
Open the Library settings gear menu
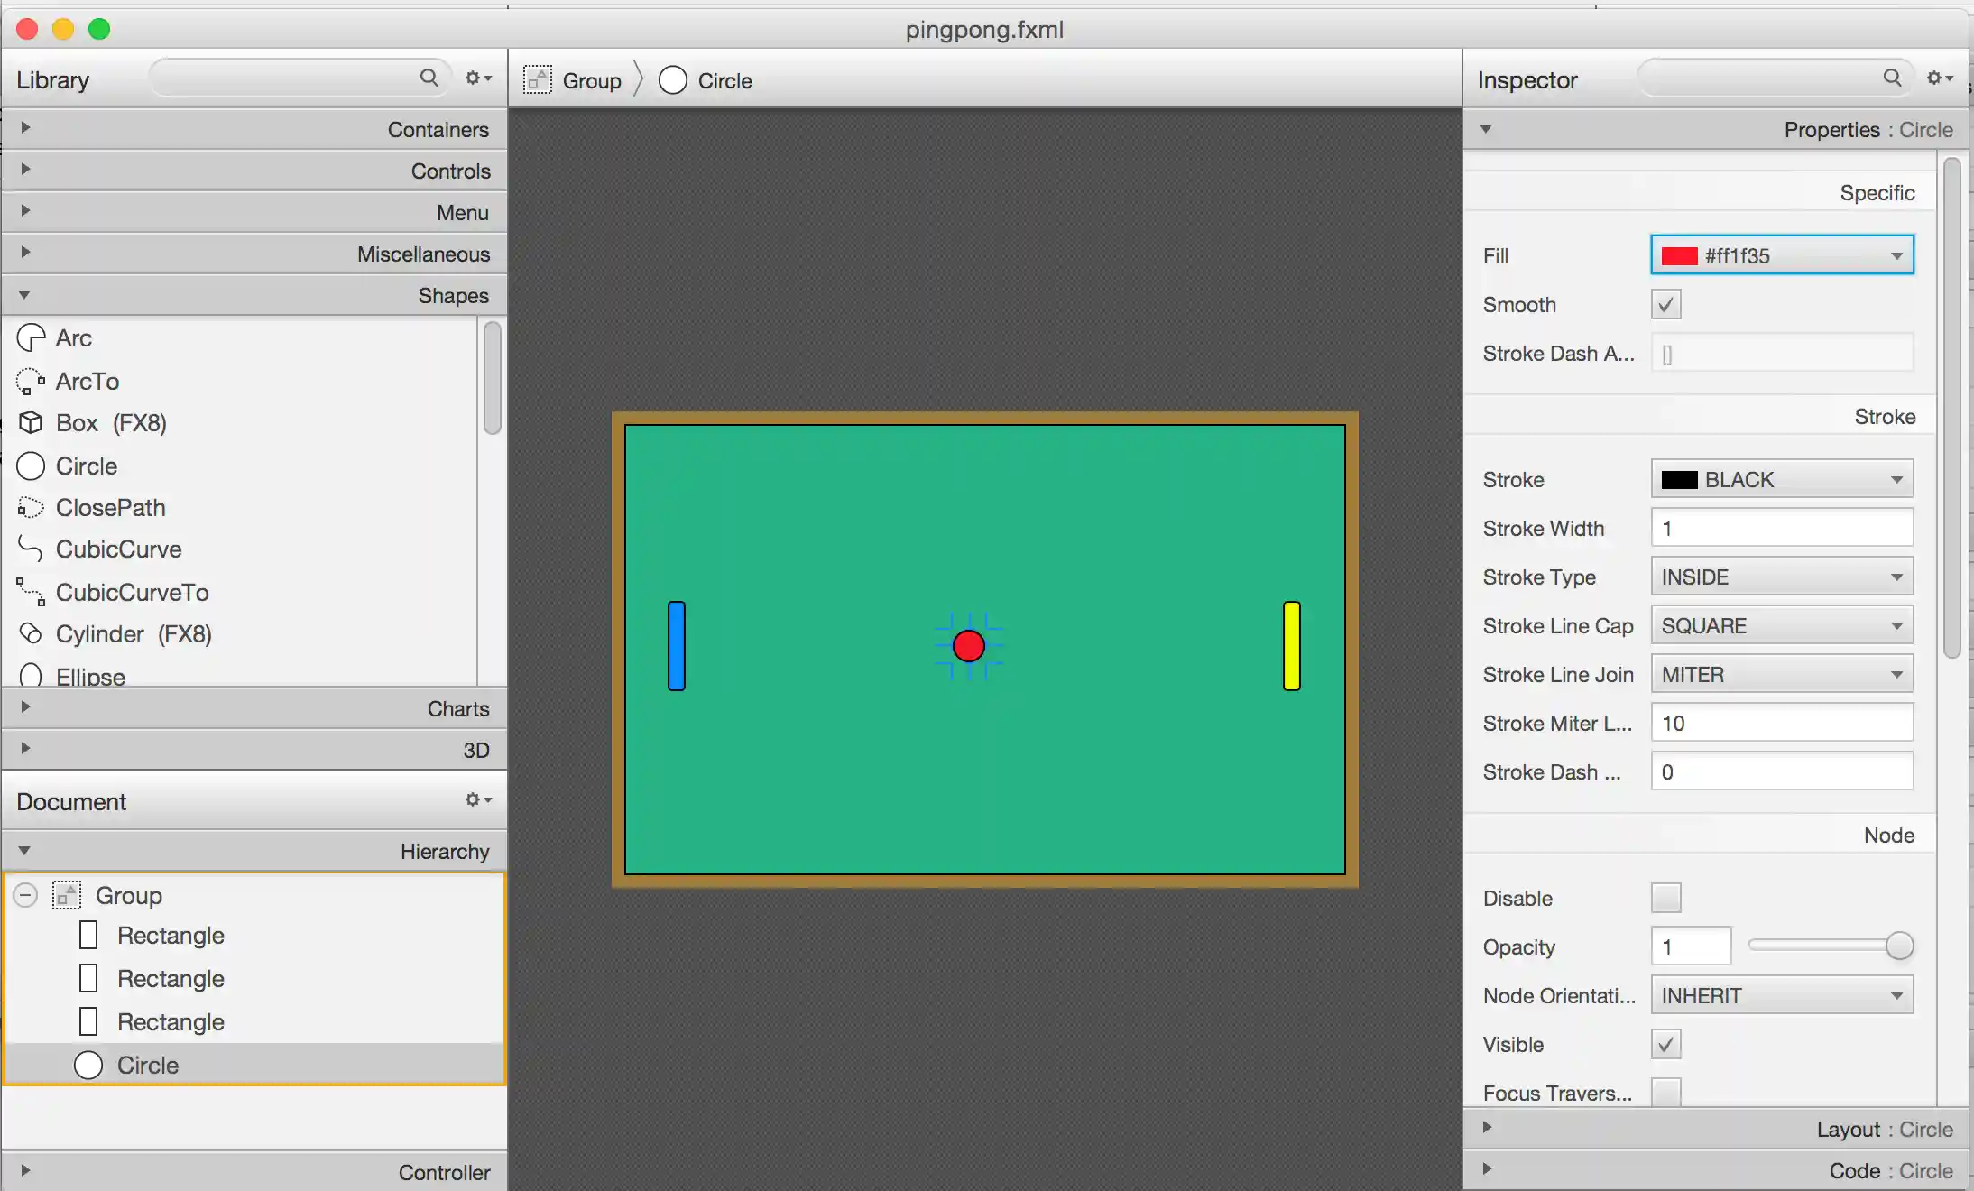click(x=477, y=78)
